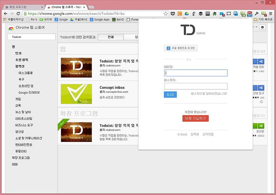Select 확장 프로그램 in the sidebar
The width and height of the screenshot is (276, 195).
pyautogui.click(x=21, y=158)
